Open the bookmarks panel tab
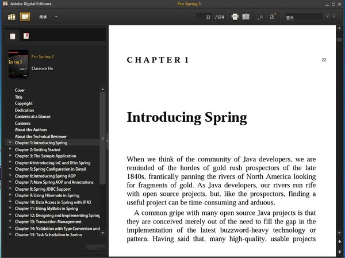 [x=26, y=36]
